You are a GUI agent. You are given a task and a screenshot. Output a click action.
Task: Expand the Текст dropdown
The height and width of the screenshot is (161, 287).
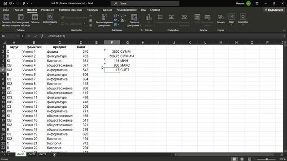click(231, 20)
